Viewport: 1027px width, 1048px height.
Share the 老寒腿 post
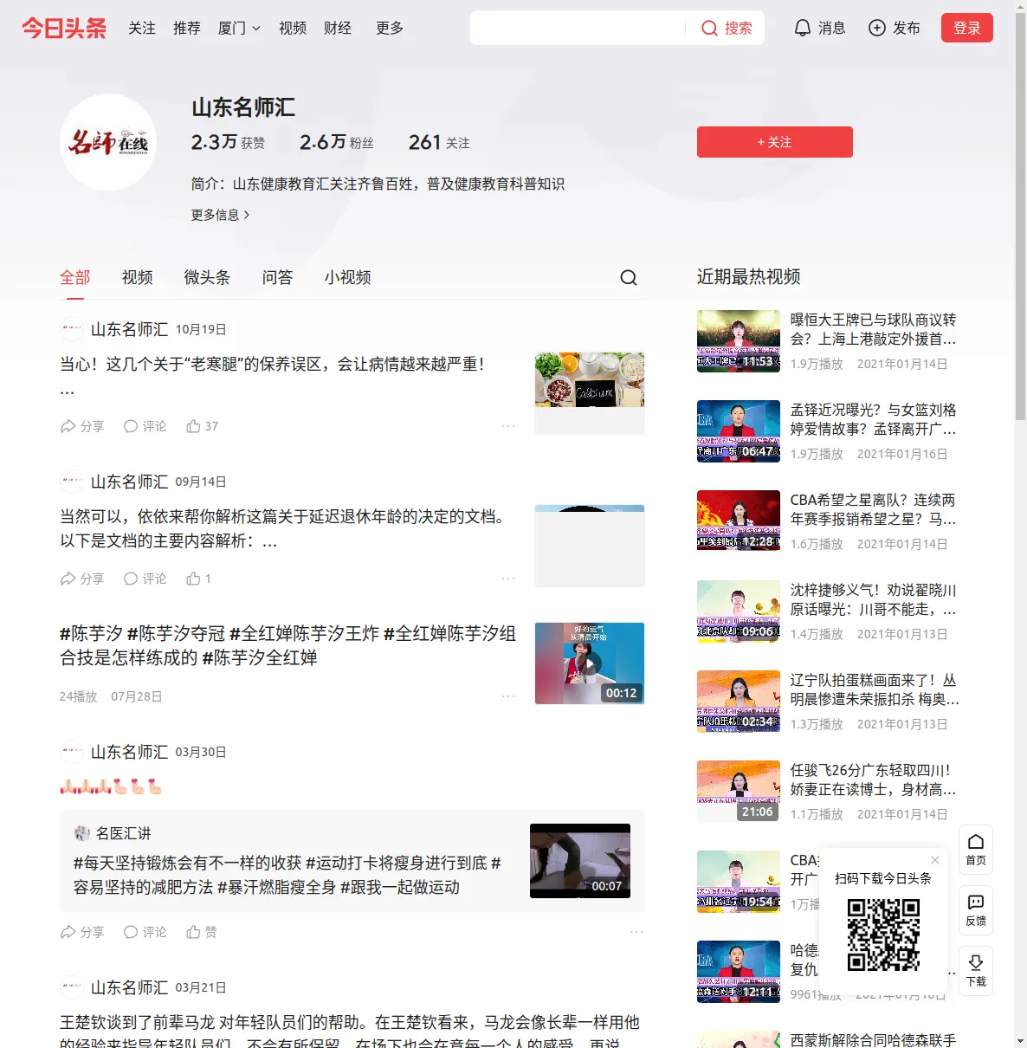click(82, 426)
